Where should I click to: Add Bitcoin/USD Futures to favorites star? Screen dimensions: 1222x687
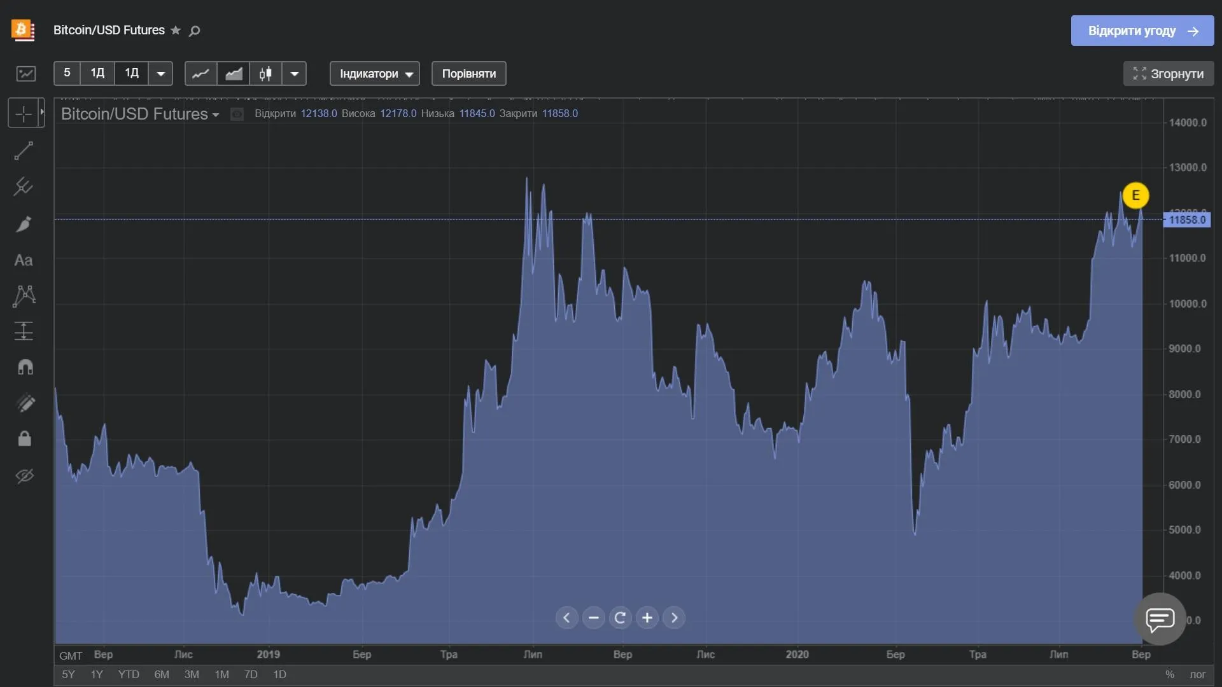point(176,31)
